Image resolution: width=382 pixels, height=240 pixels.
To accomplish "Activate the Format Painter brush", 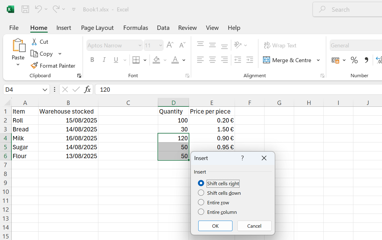I will point(53,66).
